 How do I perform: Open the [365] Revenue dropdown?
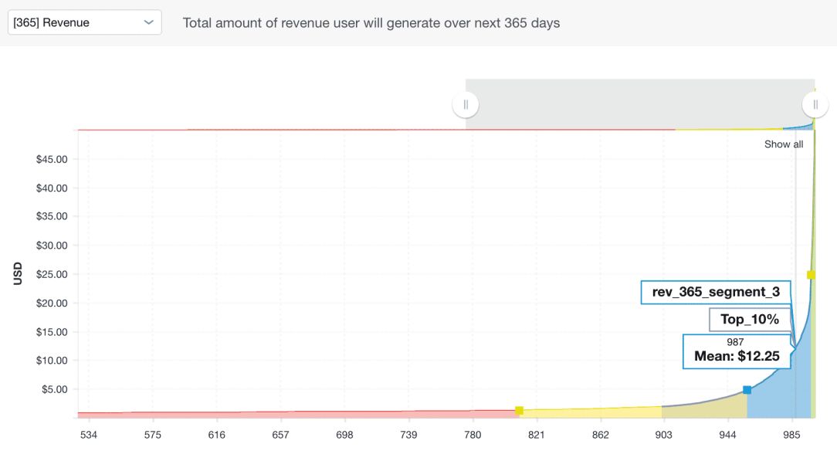pyautogui.click(x=84, y=22)
